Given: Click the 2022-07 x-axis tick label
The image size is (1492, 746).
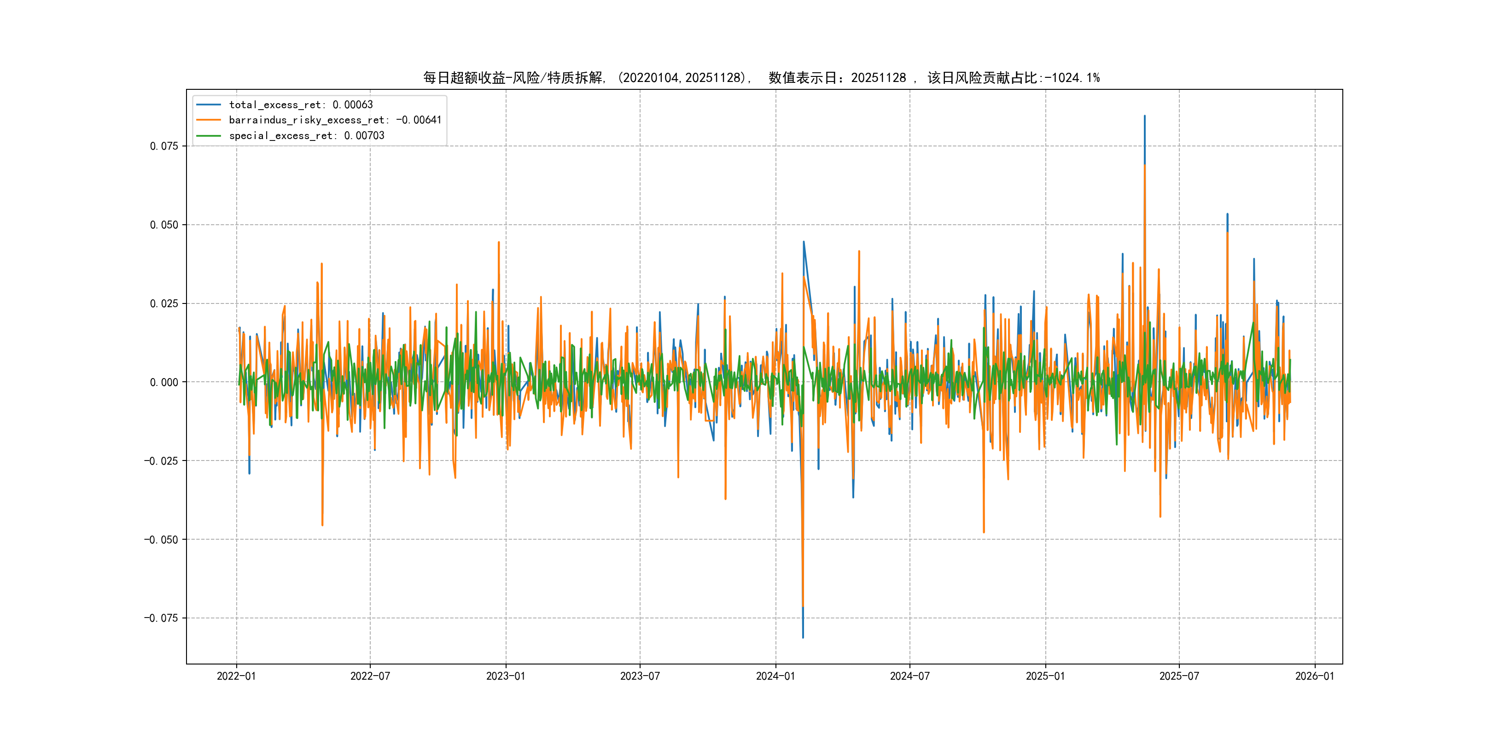Looking at the screenshot, I should tap(370, 676).
